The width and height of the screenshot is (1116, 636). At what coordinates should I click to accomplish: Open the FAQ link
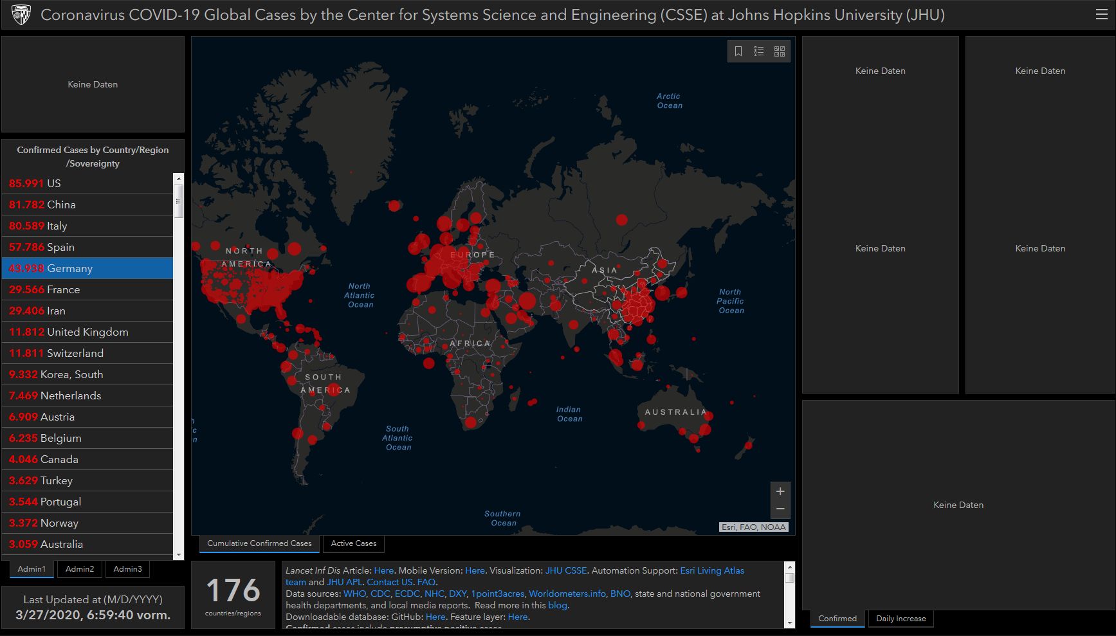click(x=426, y=582)
